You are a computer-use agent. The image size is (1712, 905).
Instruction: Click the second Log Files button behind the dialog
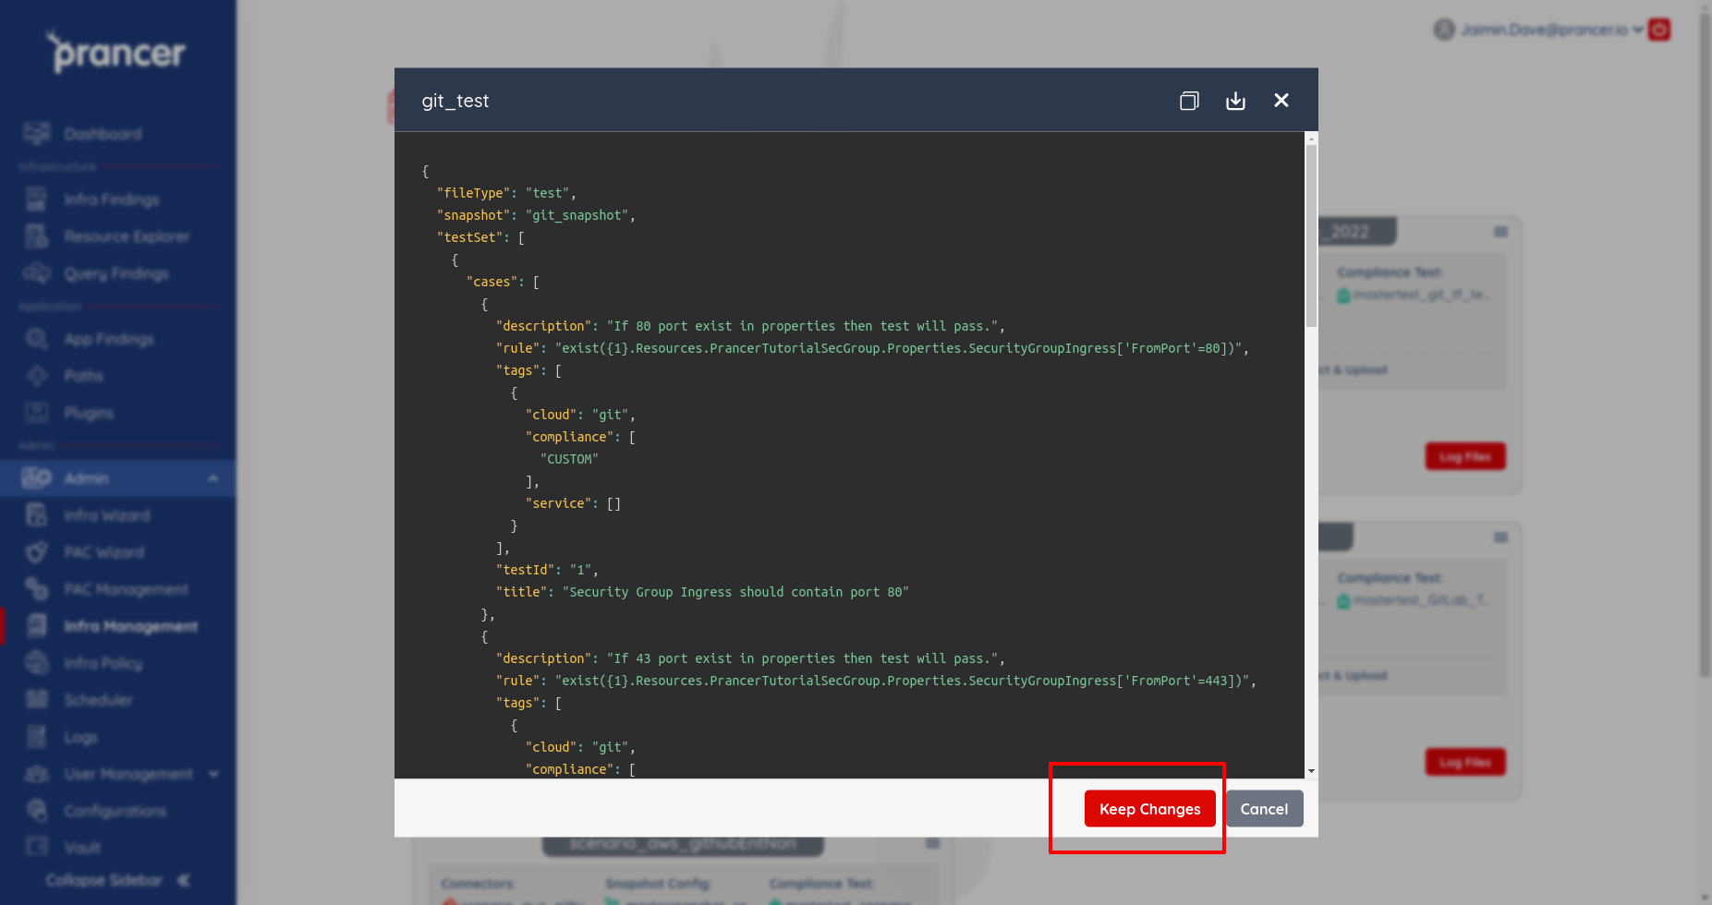click(x=1465, y=762)
